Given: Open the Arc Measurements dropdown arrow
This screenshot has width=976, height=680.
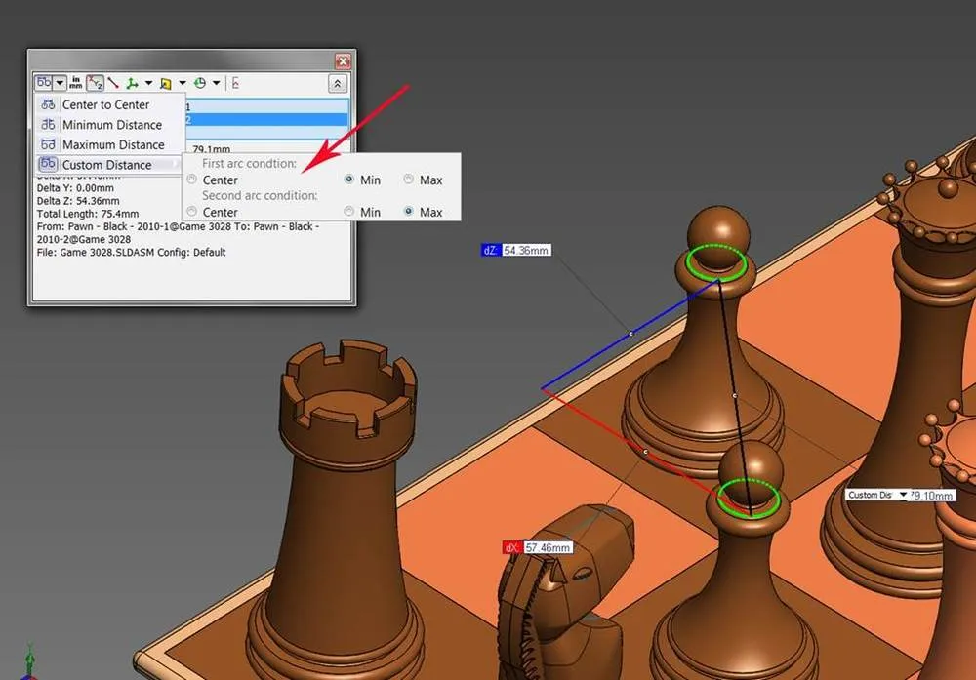Looking at the screenshot, I should point(59,82).
